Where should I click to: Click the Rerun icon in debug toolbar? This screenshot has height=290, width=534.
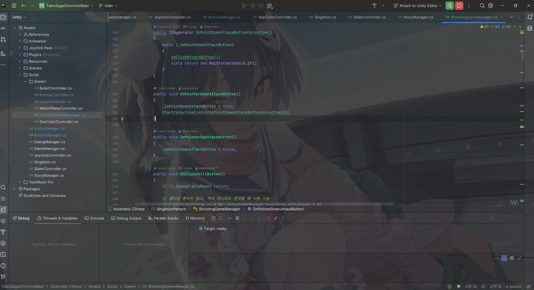pos(213,218)
